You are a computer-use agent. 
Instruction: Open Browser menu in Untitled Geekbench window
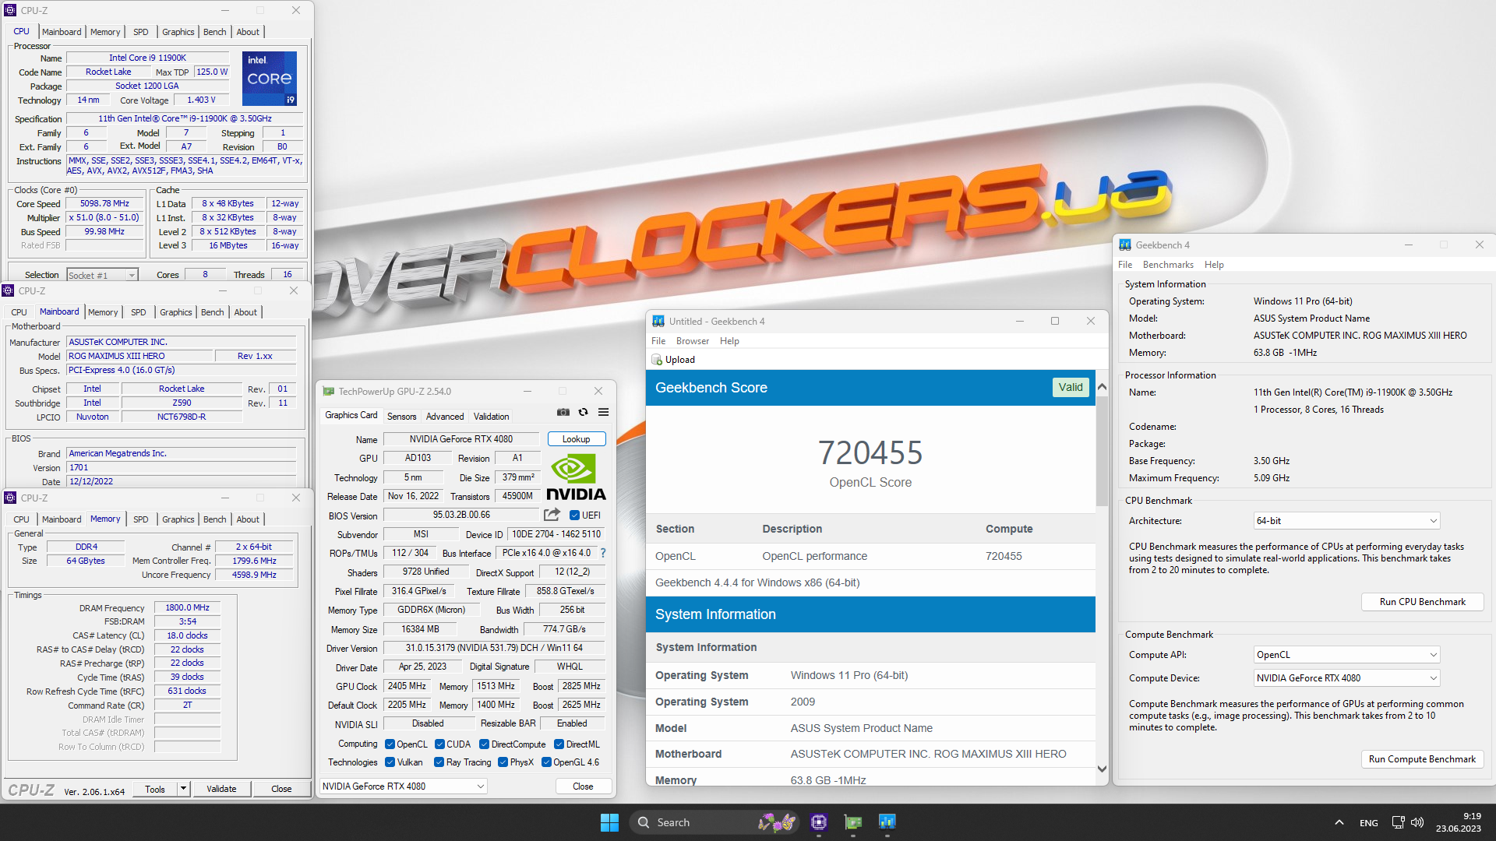693,341
